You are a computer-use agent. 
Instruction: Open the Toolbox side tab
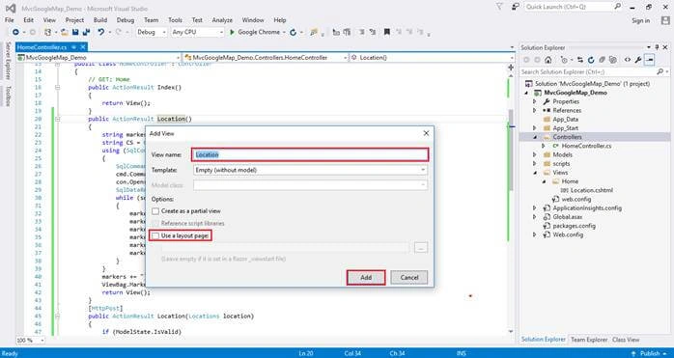[8, 96]
